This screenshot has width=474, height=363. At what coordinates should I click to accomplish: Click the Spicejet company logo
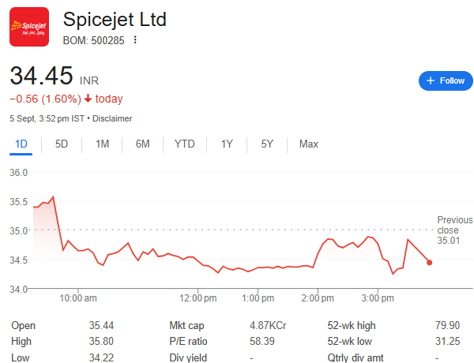[x=28, y=28]
